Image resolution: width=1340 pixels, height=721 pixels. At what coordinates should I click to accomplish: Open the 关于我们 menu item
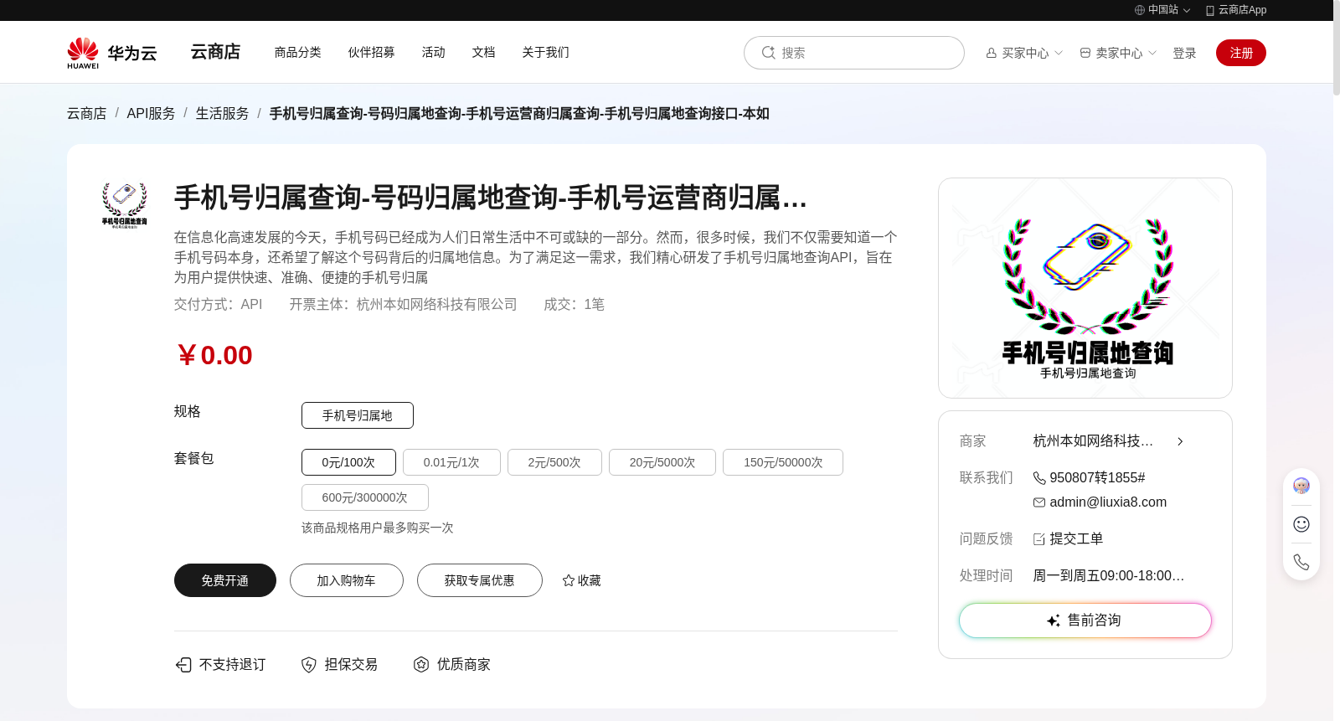coord(546,52)
